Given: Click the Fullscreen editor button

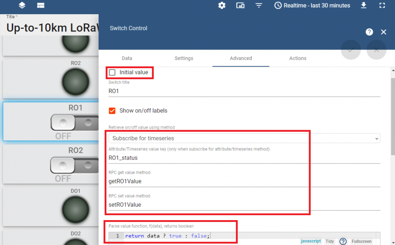Looking at the screenshot, I should [x=362, y=242].
